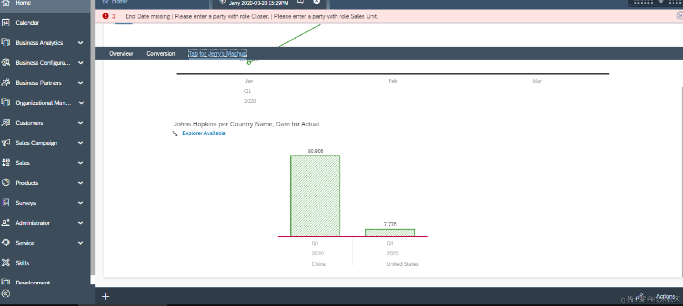The height and width of the screenshot is (306, 683).
Task: Click the Sales Campaign megaphone icon
Action: [6, 143]
